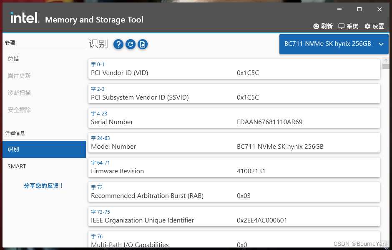Expand the BC711 NVMe SK hynix drive selector
Screen dimensions: 392x250
[334, 44]
